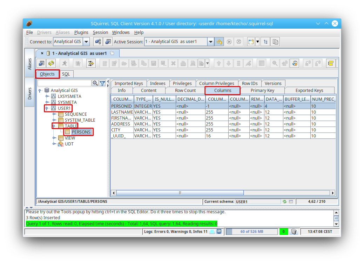This screenshot has height=264, width=364.
Task: Open the Session menu
Action: tap(100, 33)
